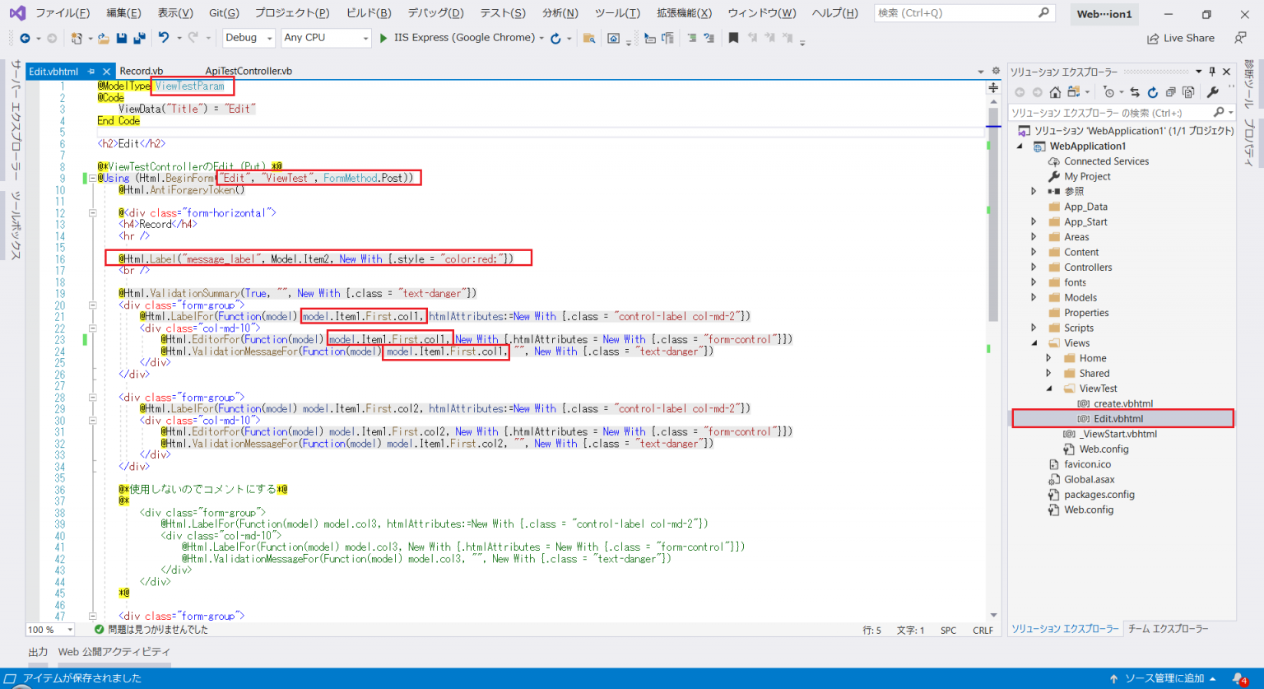Unpin the Solution Explorer panel
Screen dimensions: 1264x689
(1212, 71)
